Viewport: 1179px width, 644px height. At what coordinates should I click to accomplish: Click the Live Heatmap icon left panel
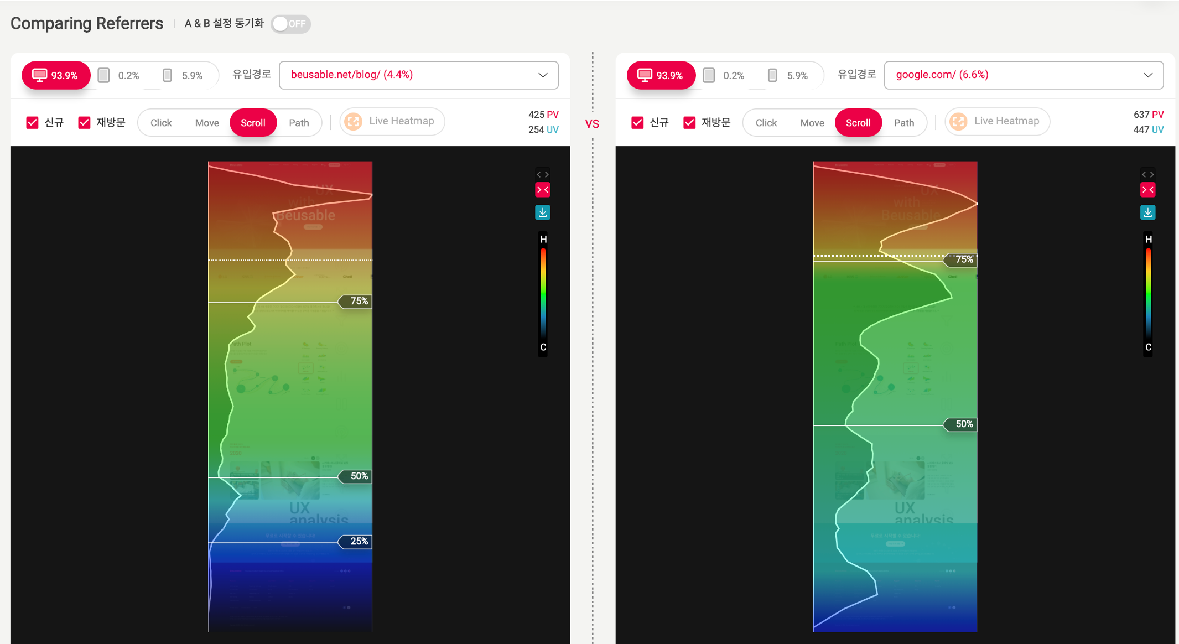(355, 121)
